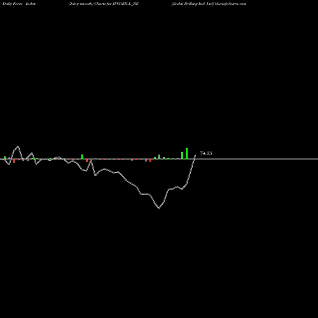318x318 pixels.
Task: Click the tallest green force index bar
Action: click(x=187, y=153)
